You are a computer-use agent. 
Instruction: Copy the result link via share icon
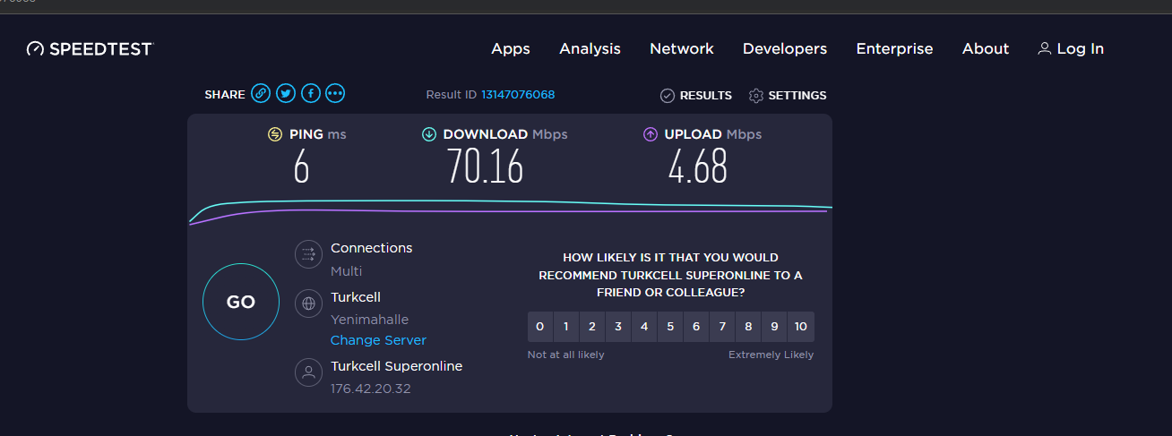(261, 93)
